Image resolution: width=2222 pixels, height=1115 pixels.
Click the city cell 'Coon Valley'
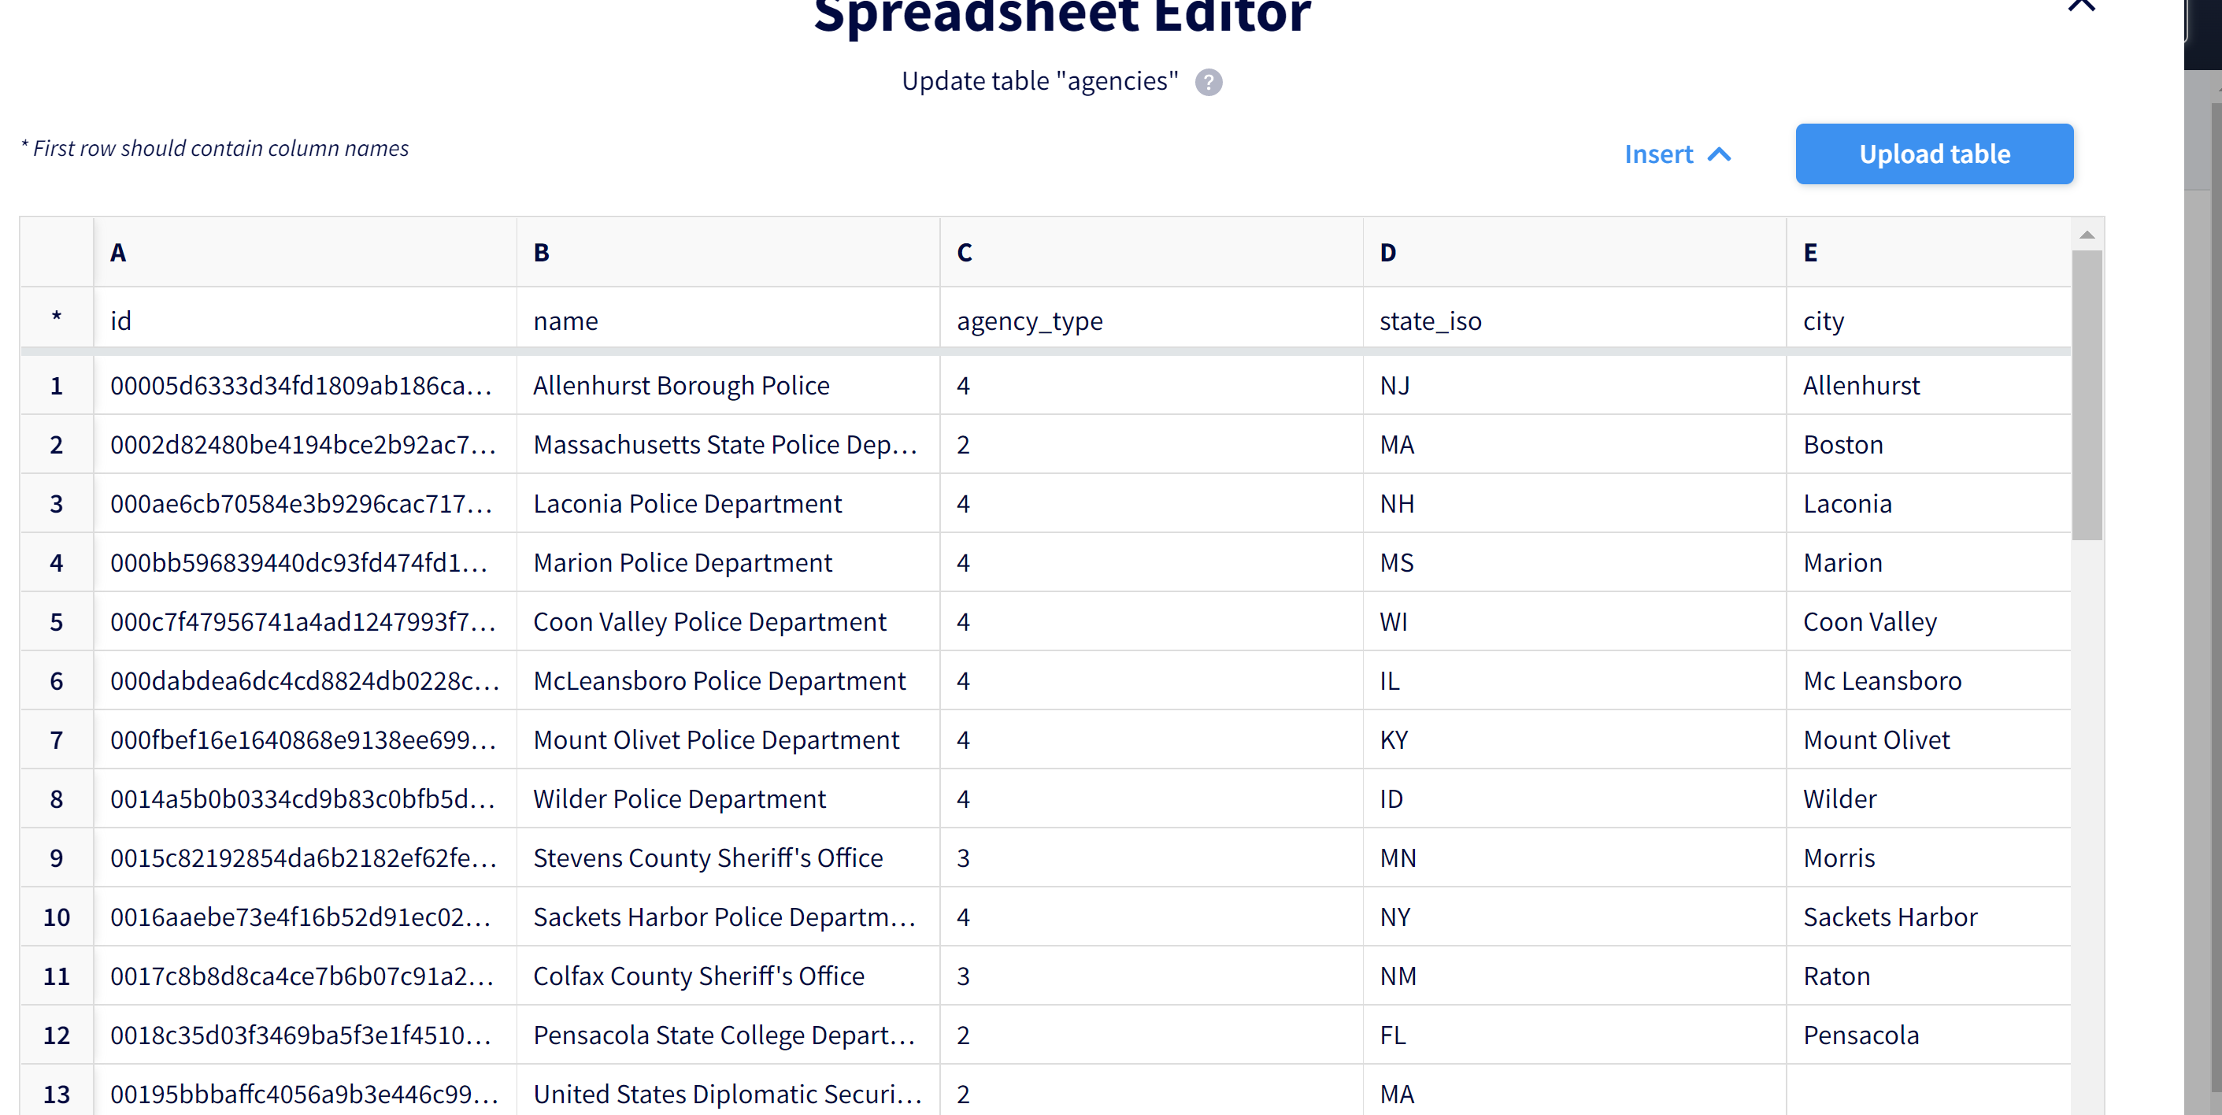(1929, 622)
